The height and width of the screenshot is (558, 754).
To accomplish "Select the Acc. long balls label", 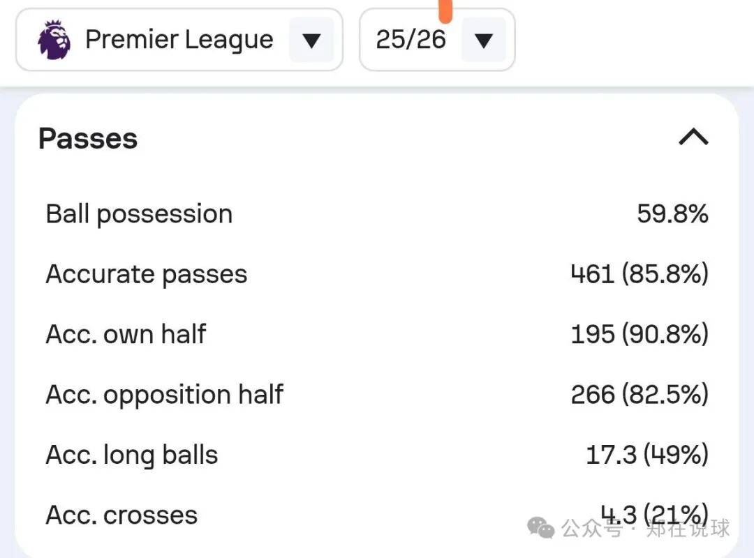I will pyautogui.click(x=132, y=455).
